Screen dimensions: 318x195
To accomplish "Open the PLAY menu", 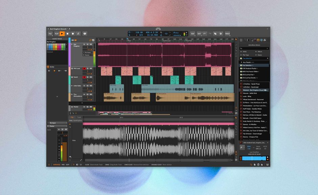I will pos(56,34).
